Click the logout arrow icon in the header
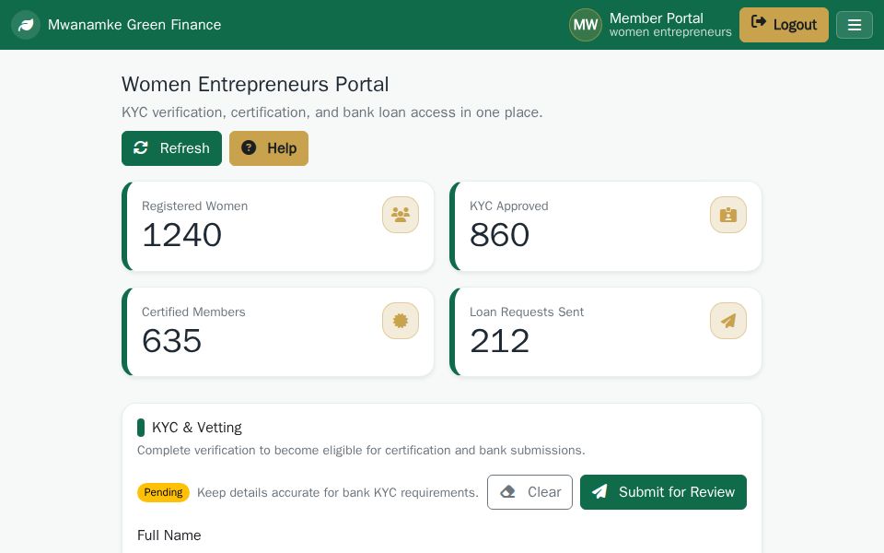 coord(759,25)
